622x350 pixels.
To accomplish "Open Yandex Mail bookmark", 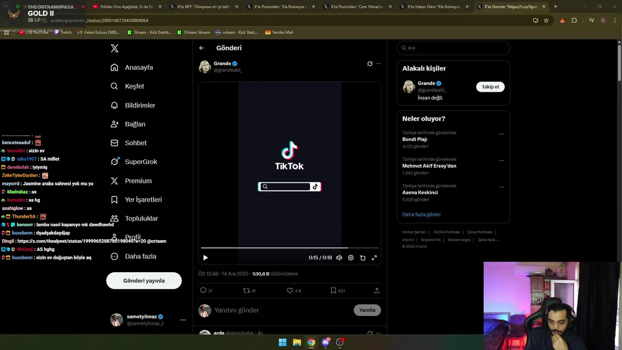I will pyautogui.click(x=279, y=32).
